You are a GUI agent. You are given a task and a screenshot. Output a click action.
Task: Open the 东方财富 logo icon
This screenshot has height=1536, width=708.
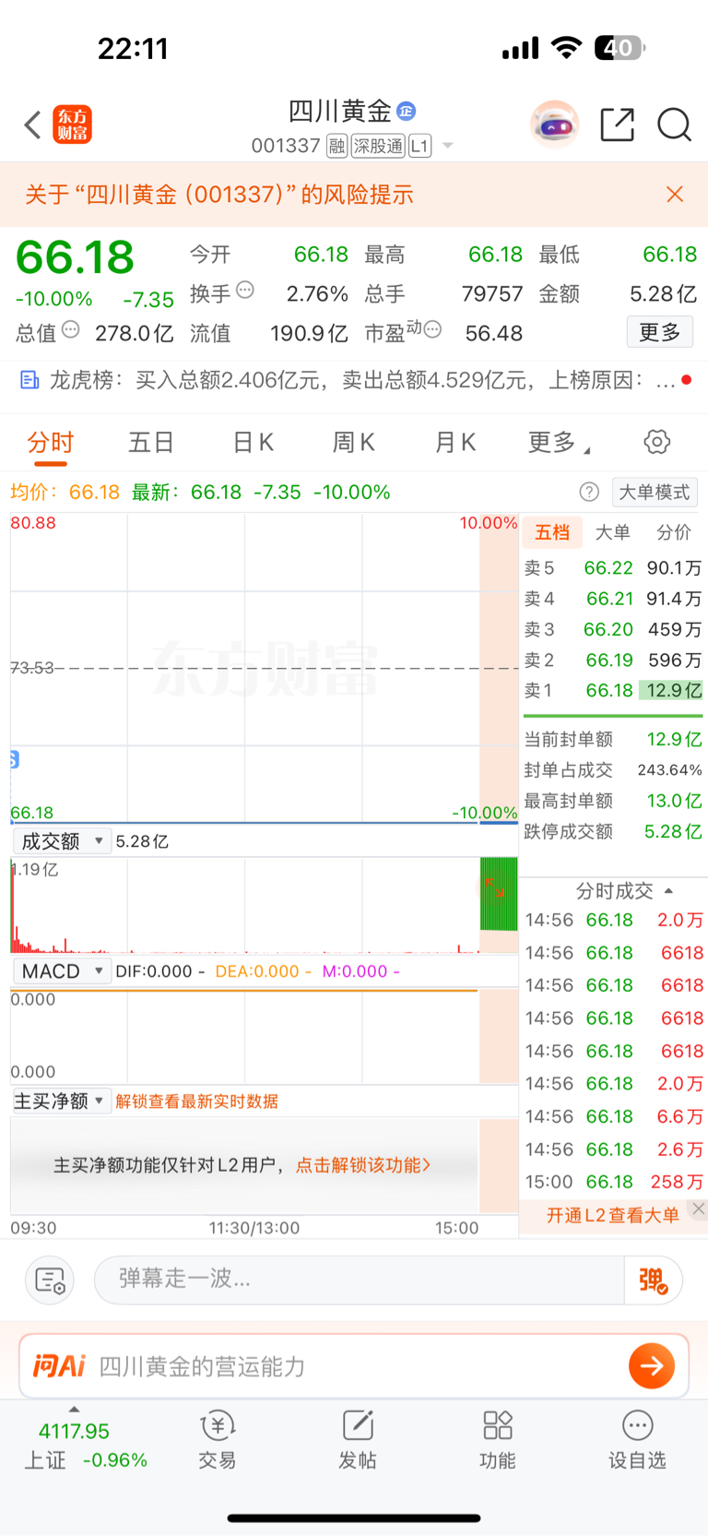tap(72, 125)
